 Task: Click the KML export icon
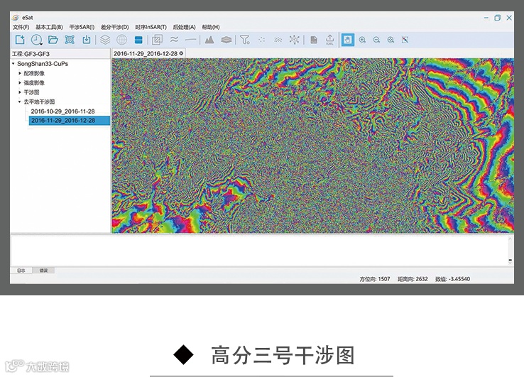pyautogui.click(x=329, y=40)
